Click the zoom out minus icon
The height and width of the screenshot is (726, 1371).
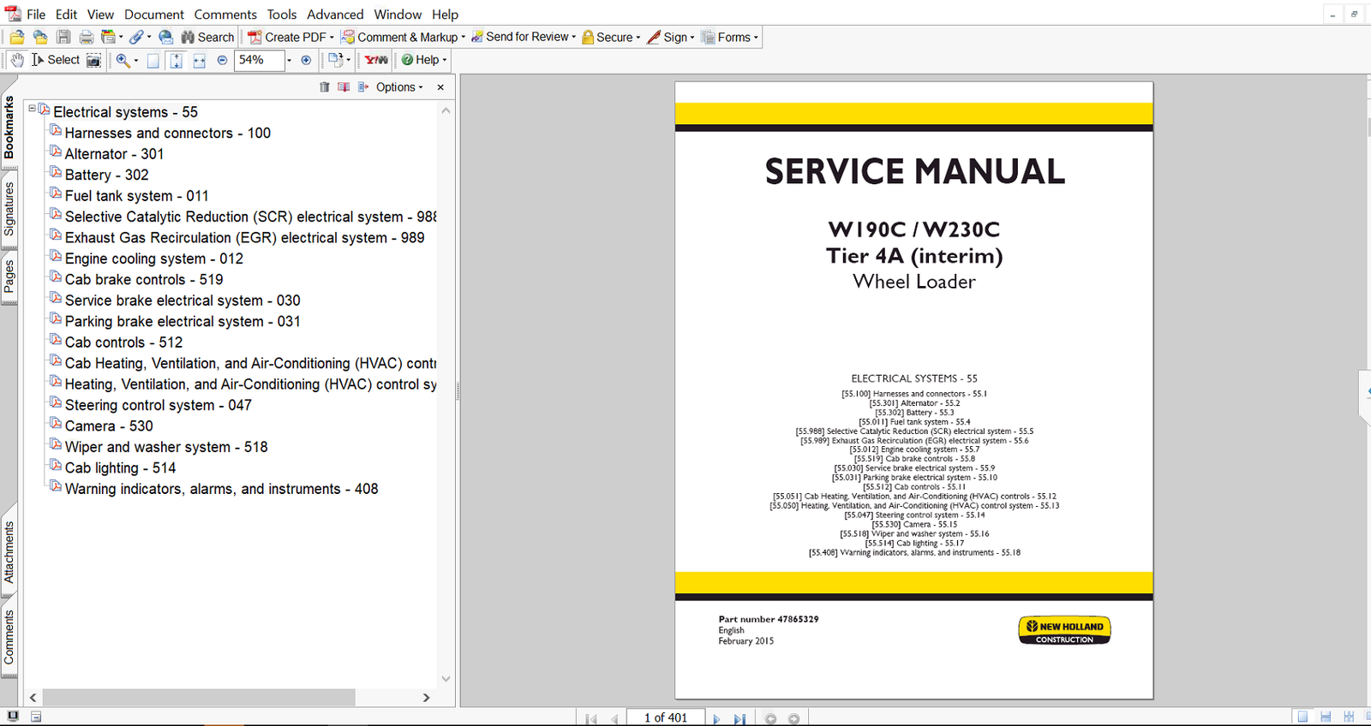[222, 60]
